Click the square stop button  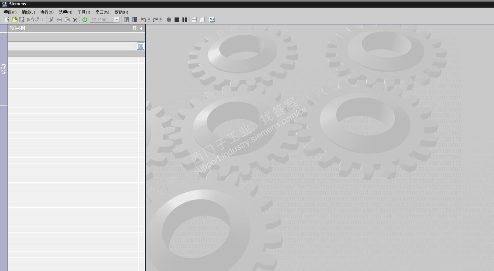[x=177, y=20]
